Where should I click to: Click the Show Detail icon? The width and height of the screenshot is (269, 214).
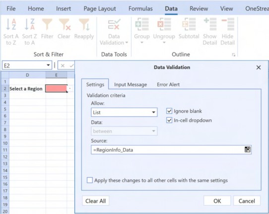(x=210, y=24)
